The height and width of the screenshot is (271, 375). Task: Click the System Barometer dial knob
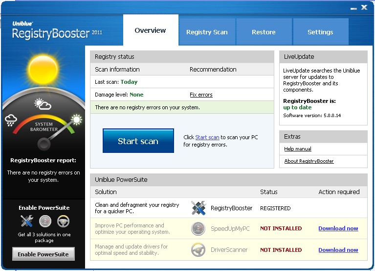[44, 144]
